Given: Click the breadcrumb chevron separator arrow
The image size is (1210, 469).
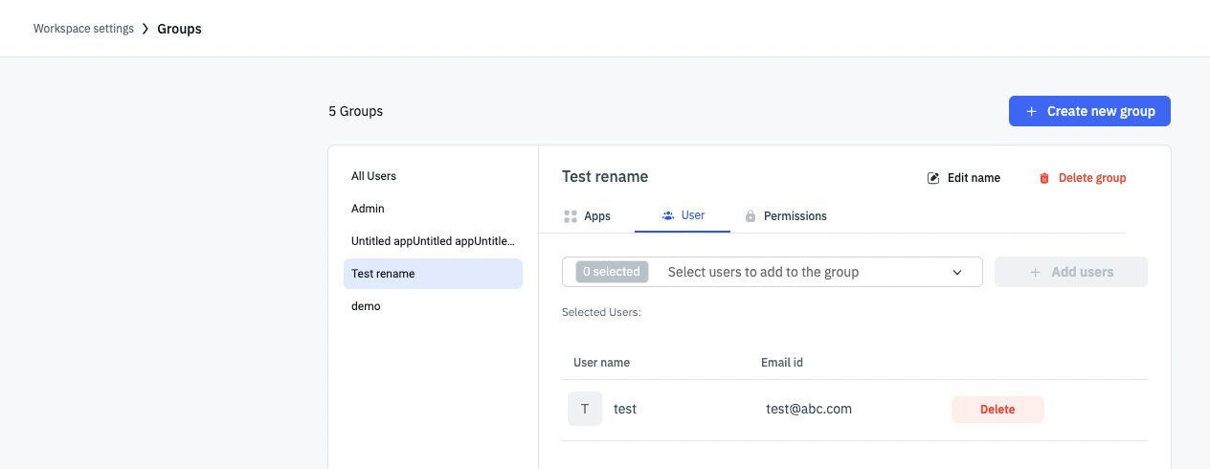Looking at the screenshot, I should click(146, 29).
